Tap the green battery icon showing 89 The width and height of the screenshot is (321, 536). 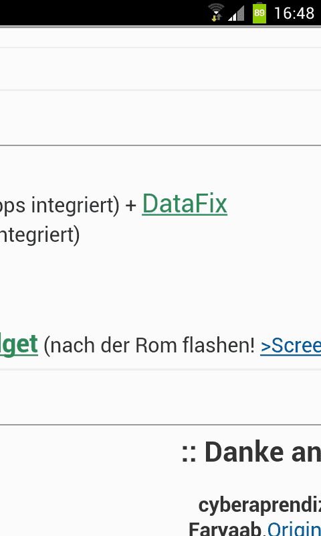coord(259,13)
